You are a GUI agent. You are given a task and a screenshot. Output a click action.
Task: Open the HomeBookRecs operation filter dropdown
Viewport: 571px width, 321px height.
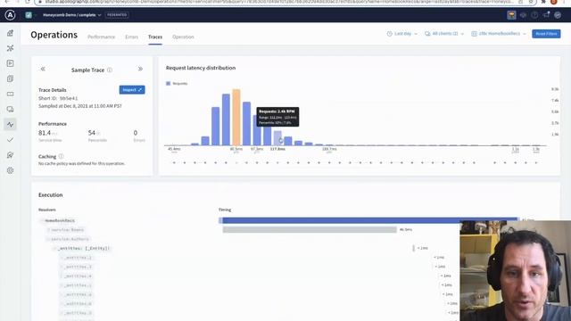(x=499, y=34)
